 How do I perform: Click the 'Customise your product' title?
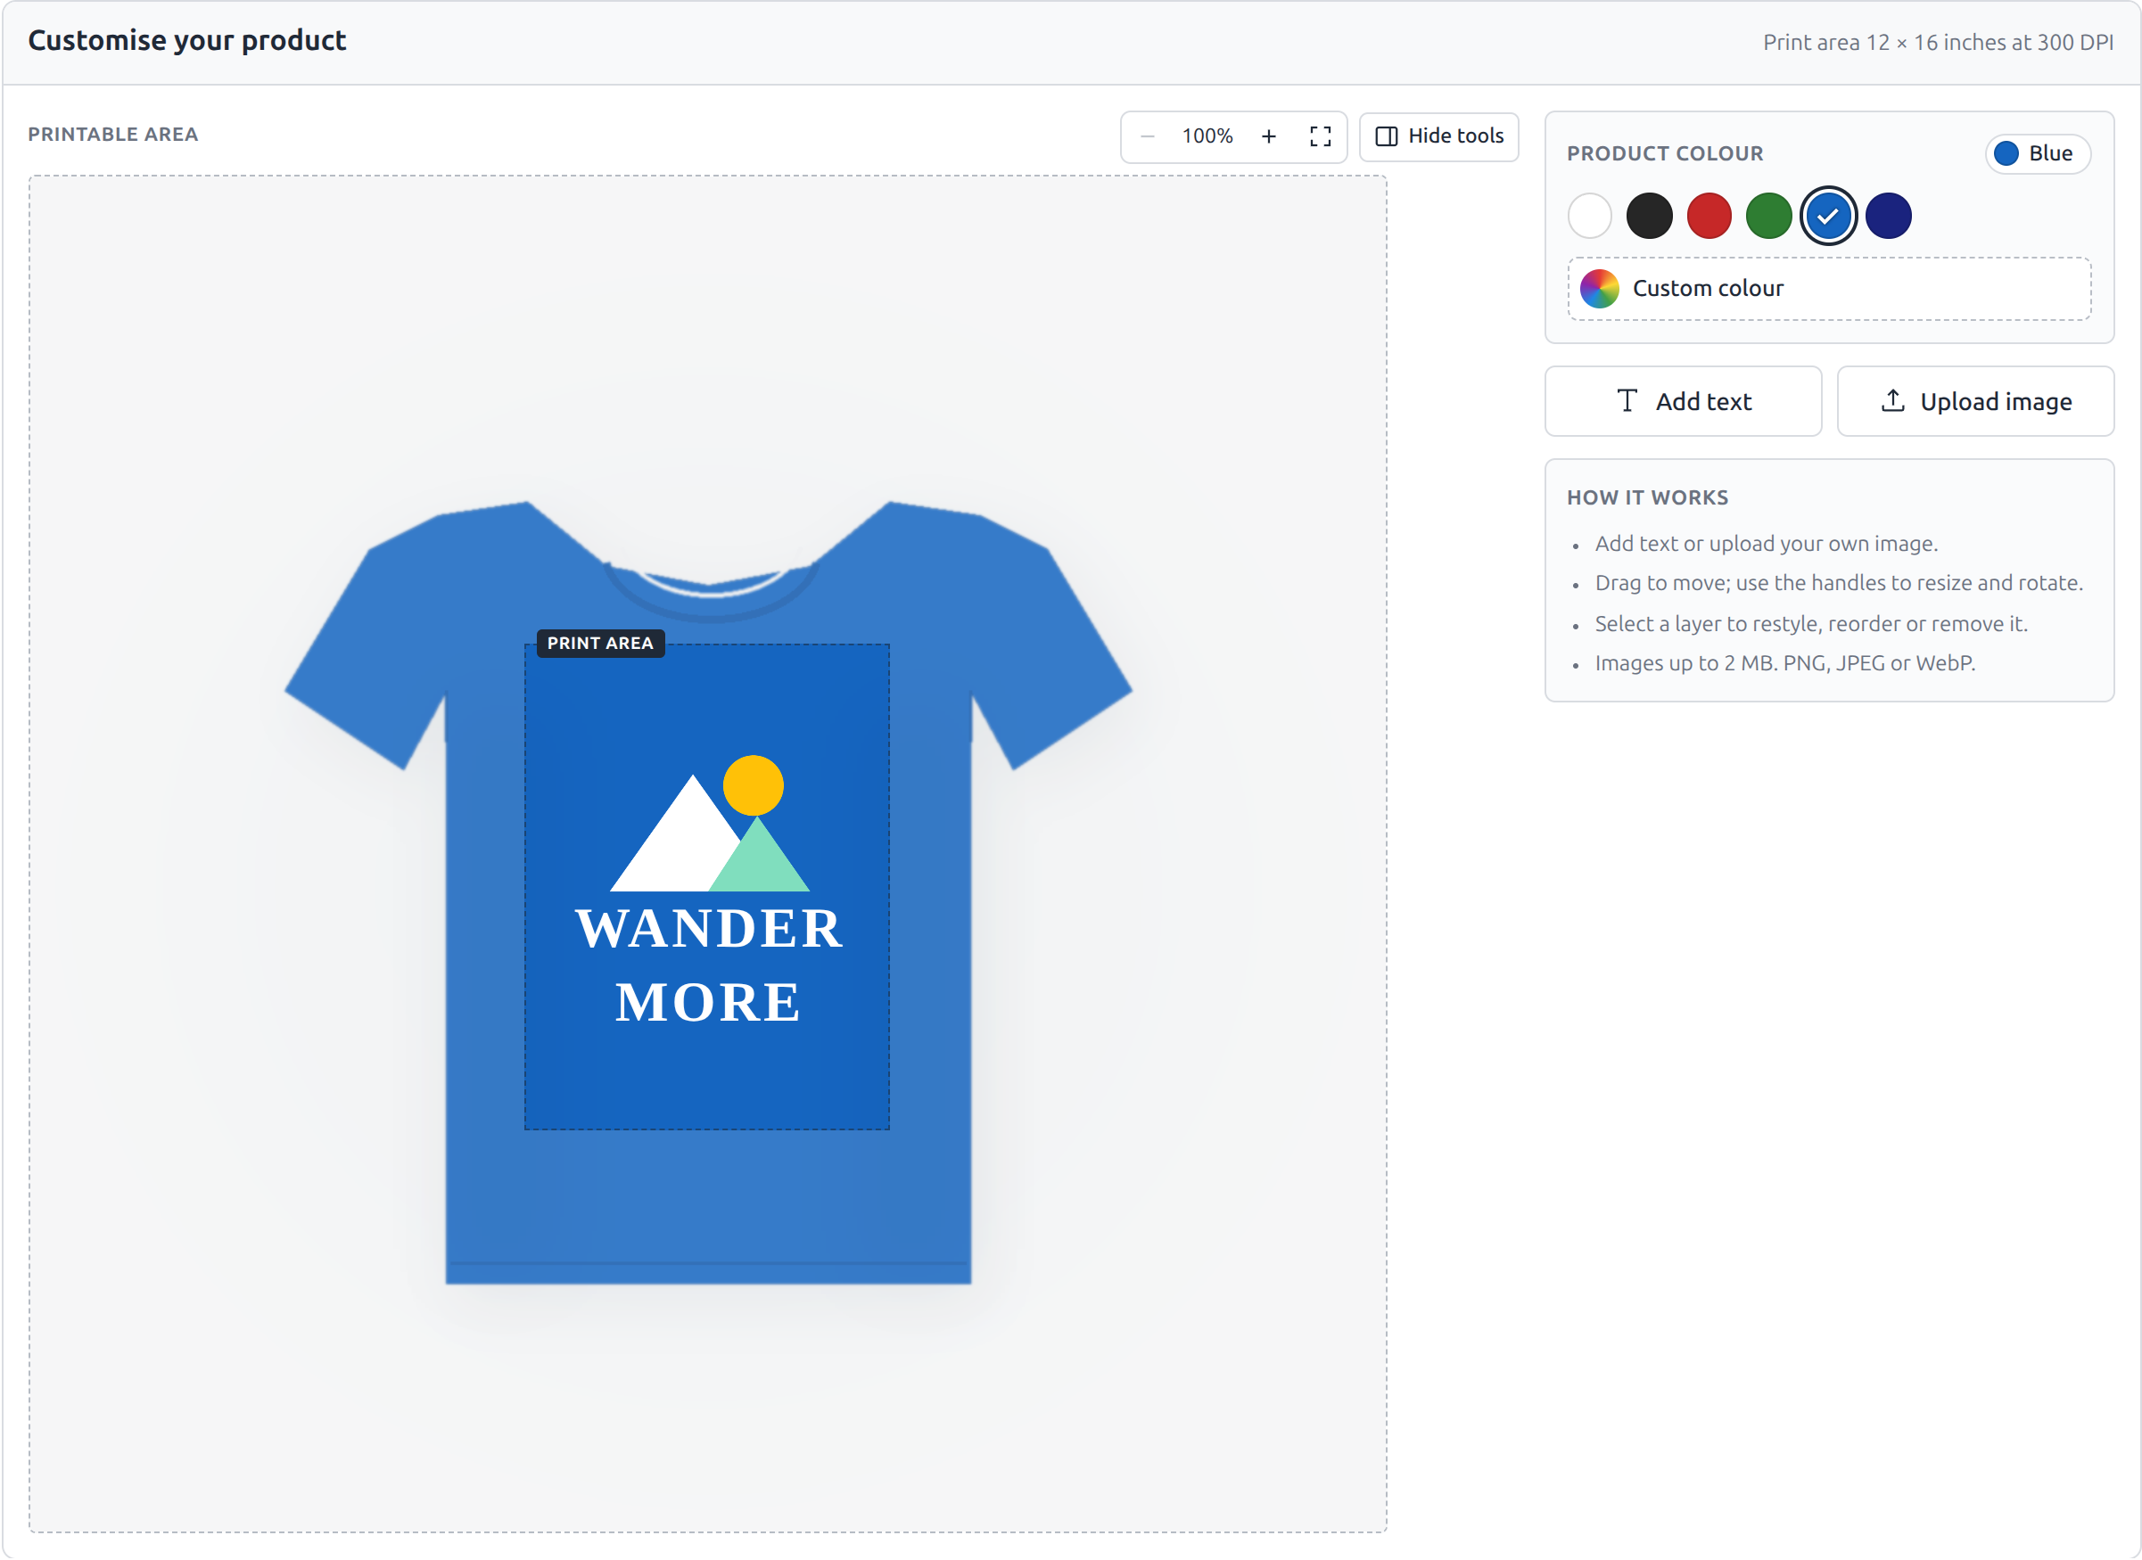point(187,41)
